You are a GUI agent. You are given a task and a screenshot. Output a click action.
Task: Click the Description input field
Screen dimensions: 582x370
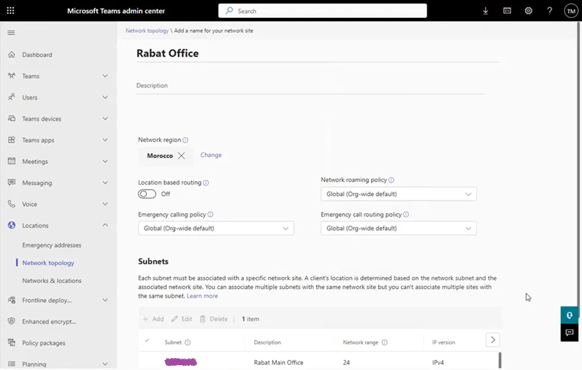click(310, 86)
